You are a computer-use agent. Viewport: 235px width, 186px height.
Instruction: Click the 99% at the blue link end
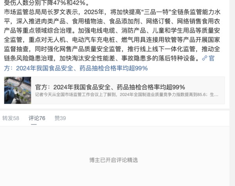point(141,68)
